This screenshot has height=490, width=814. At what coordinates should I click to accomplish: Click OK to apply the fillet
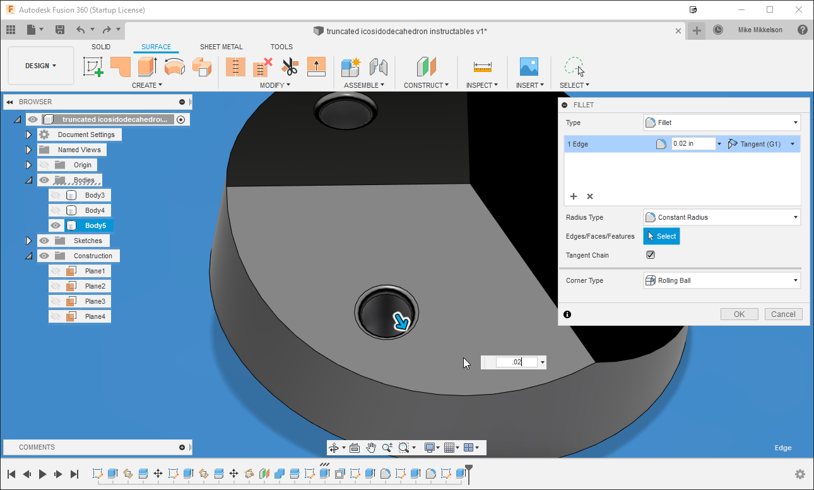click(x=739, y=314)
